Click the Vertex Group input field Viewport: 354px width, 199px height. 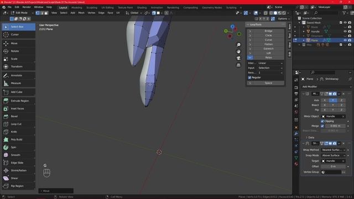(331, 172)
